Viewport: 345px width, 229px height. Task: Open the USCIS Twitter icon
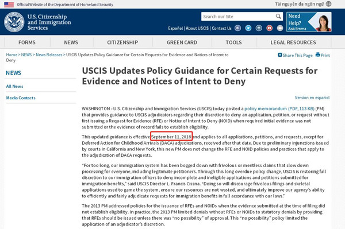(248, 28)
